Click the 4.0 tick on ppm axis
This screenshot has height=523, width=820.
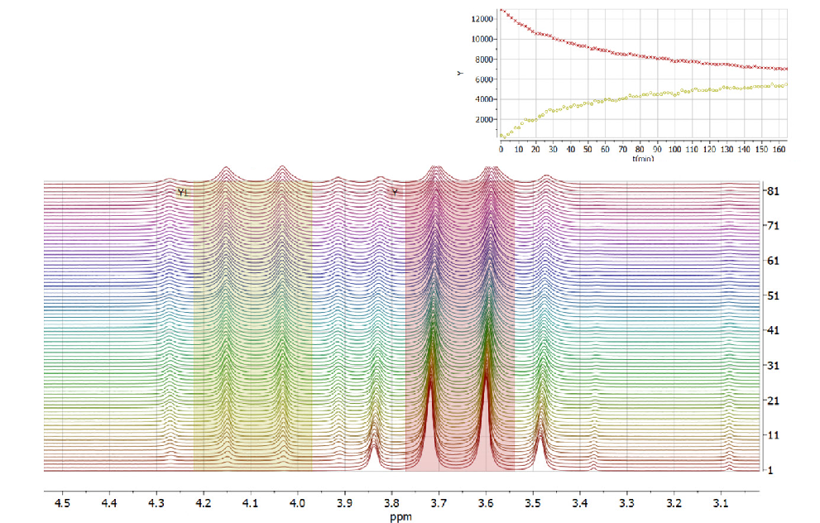(x=297, y=503)
